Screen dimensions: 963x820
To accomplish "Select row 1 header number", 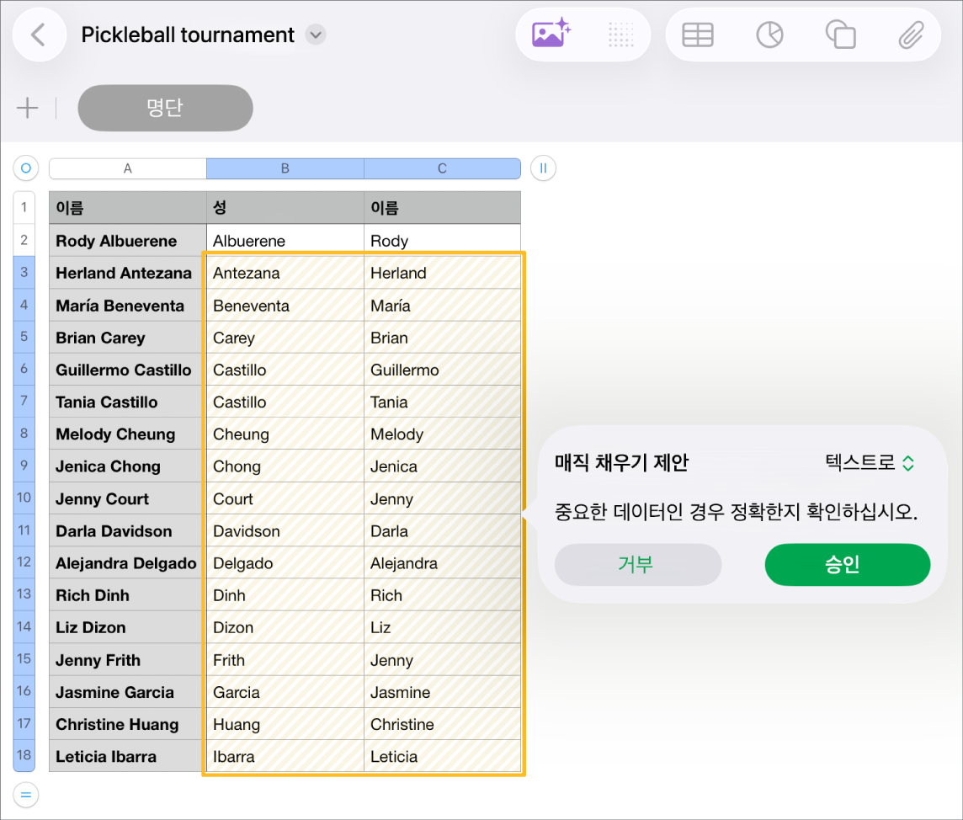I will [x=24, y=207].
